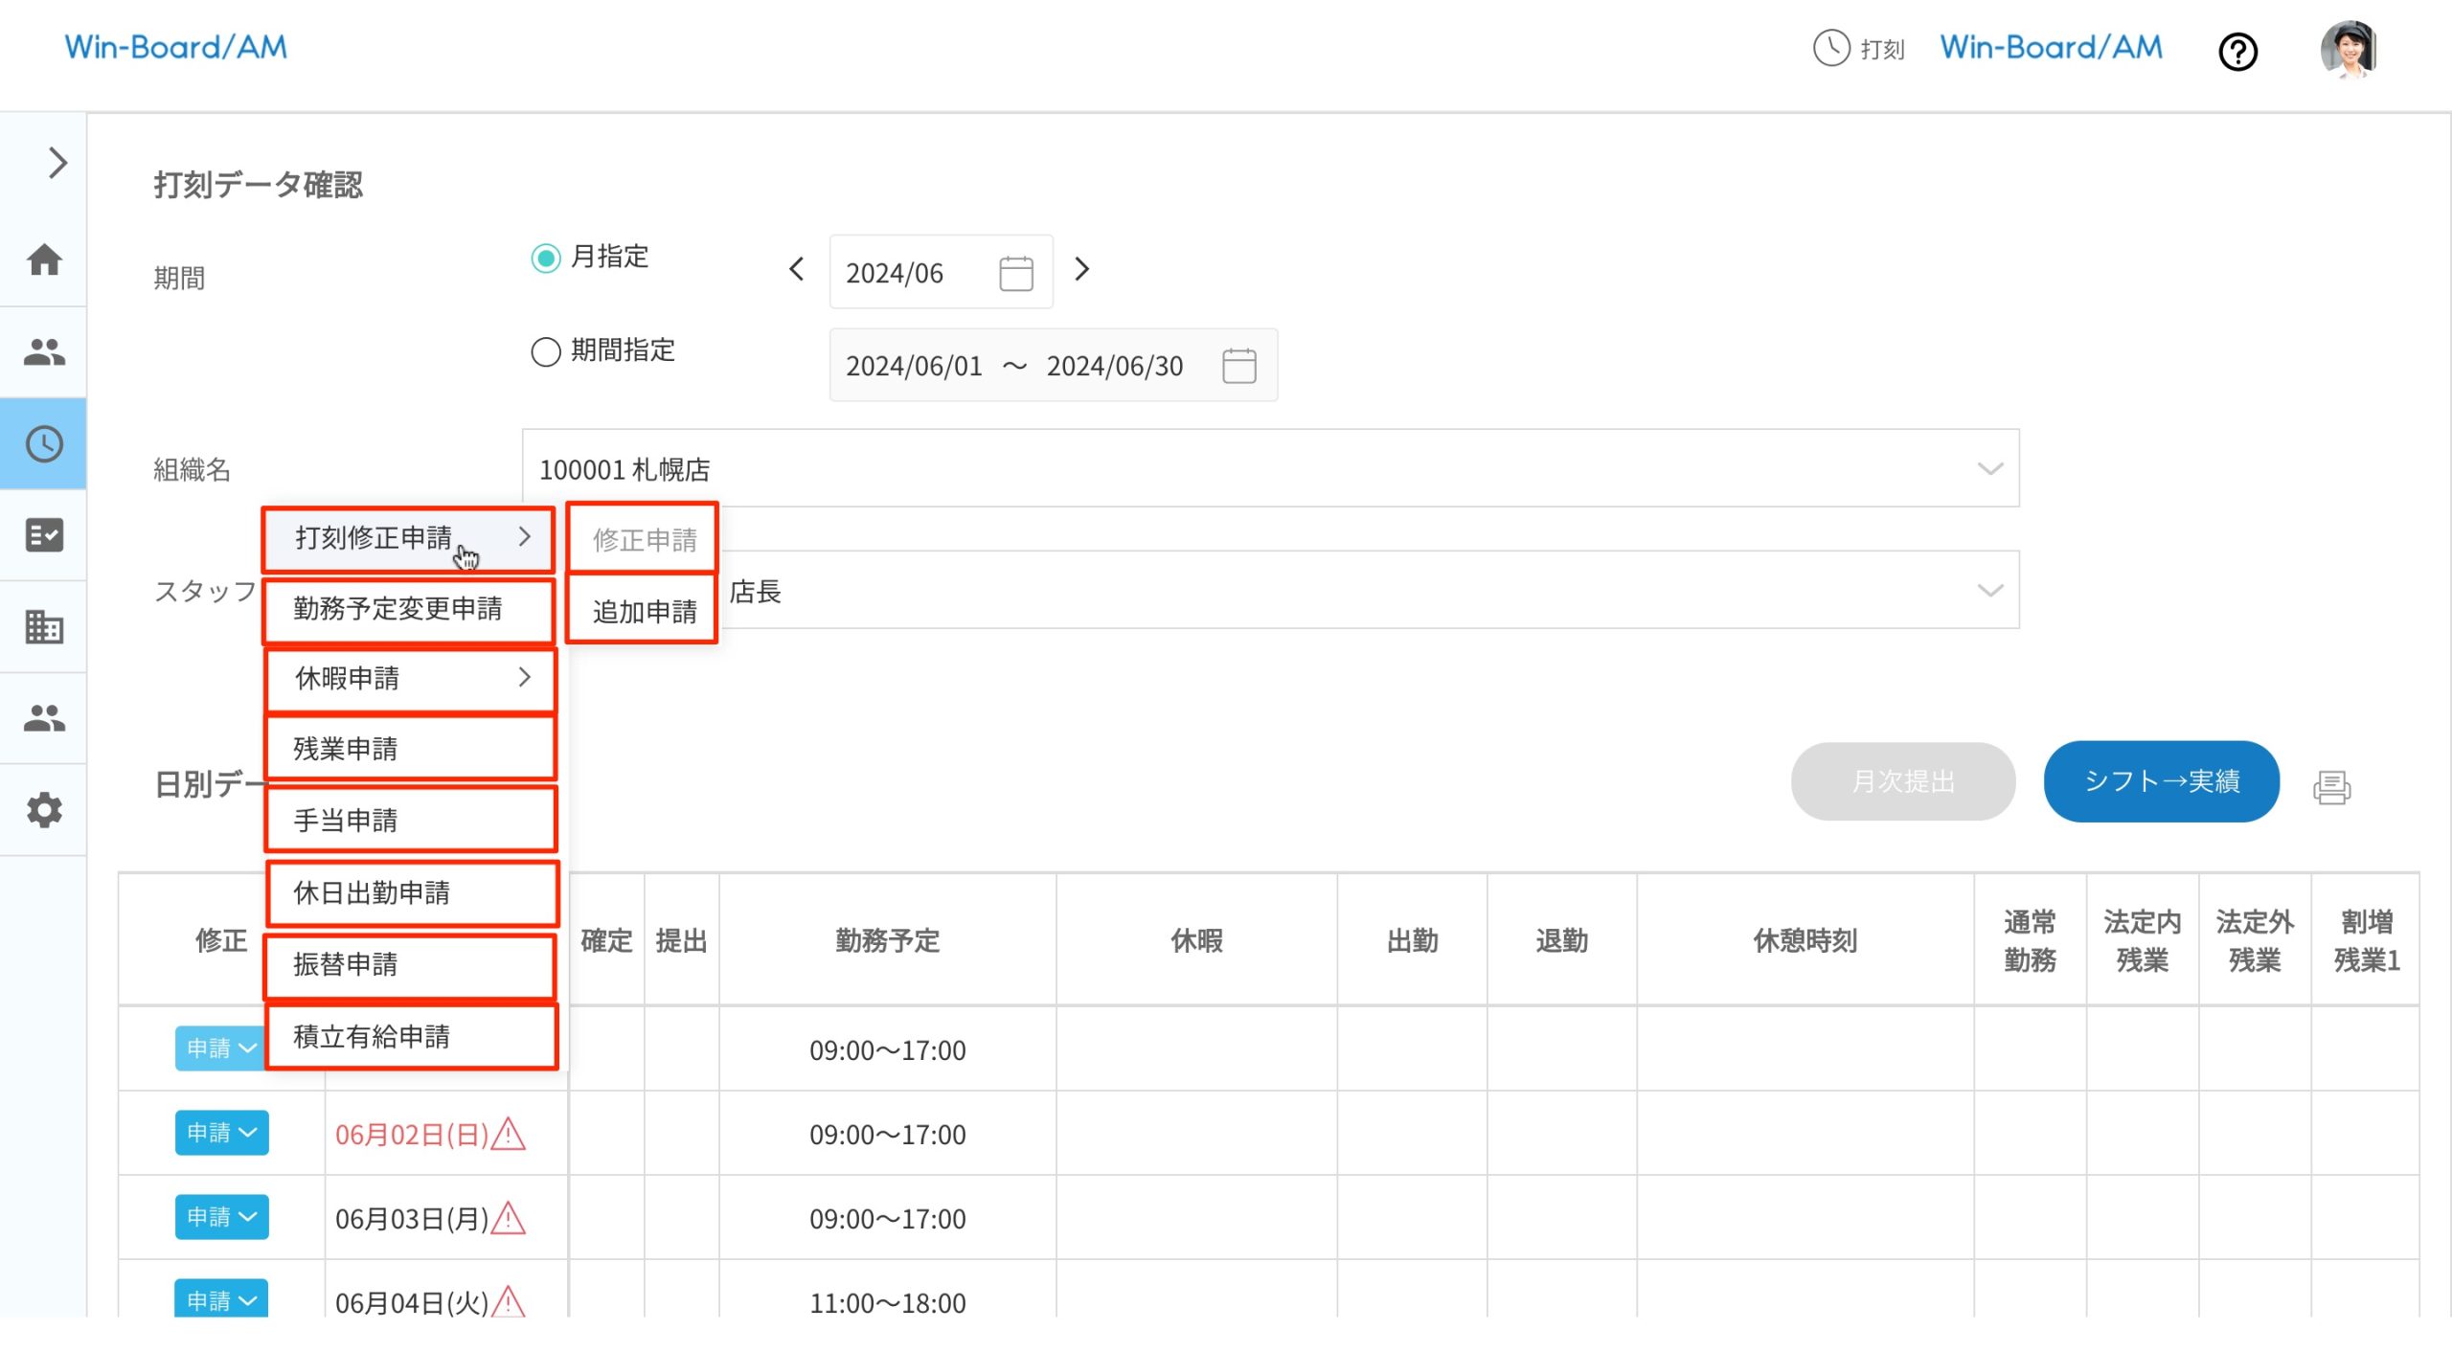Viewport: 2452px width, 1352px height.
Task: Open the building organization sidebar icon
Action: pyautogui.click(x=44, y=627)
